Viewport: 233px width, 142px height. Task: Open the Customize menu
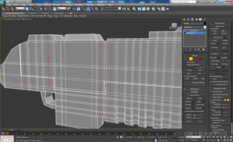coord(90,5)
